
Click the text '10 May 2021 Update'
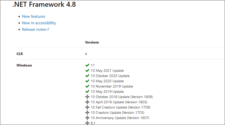click(107, 70)
